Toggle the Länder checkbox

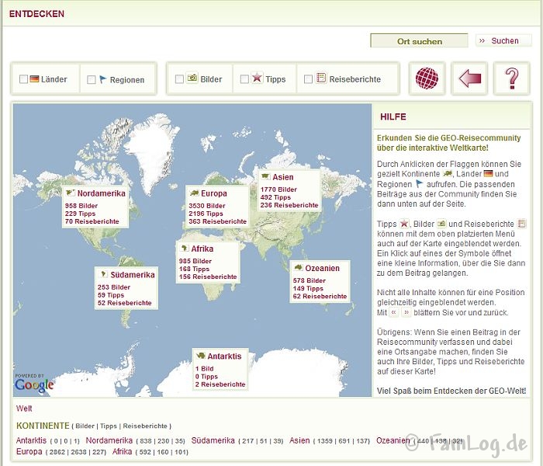coord(23,79)
